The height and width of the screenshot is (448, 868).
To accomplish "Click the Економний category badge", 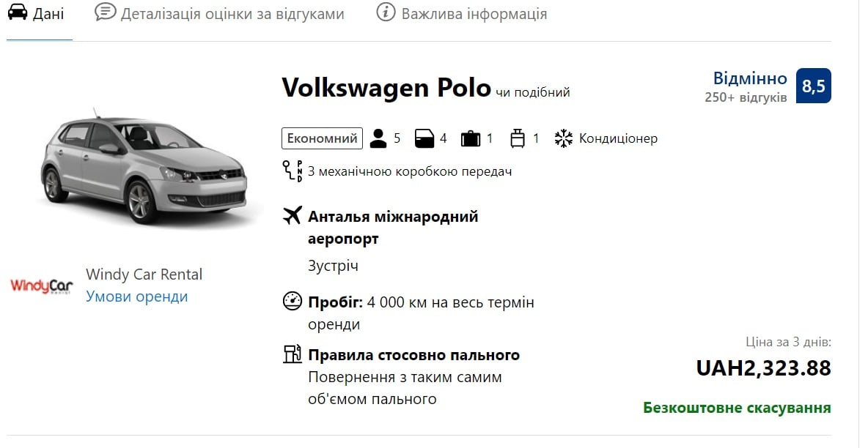I will (322, 138).
